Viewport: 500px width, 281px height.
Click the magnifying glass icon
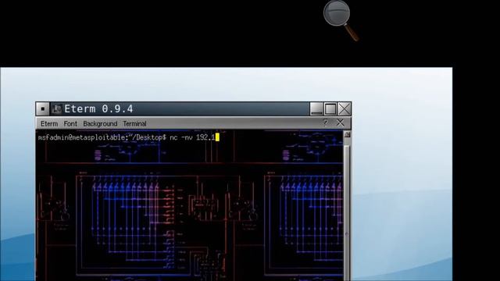(341, 20)
